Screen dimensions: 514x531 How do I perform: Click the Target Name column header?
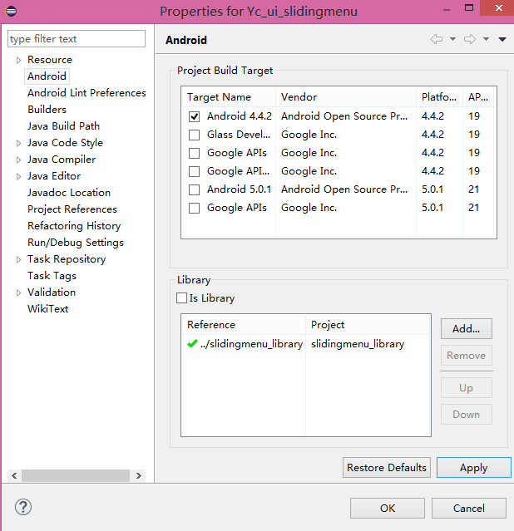[229, 97]
